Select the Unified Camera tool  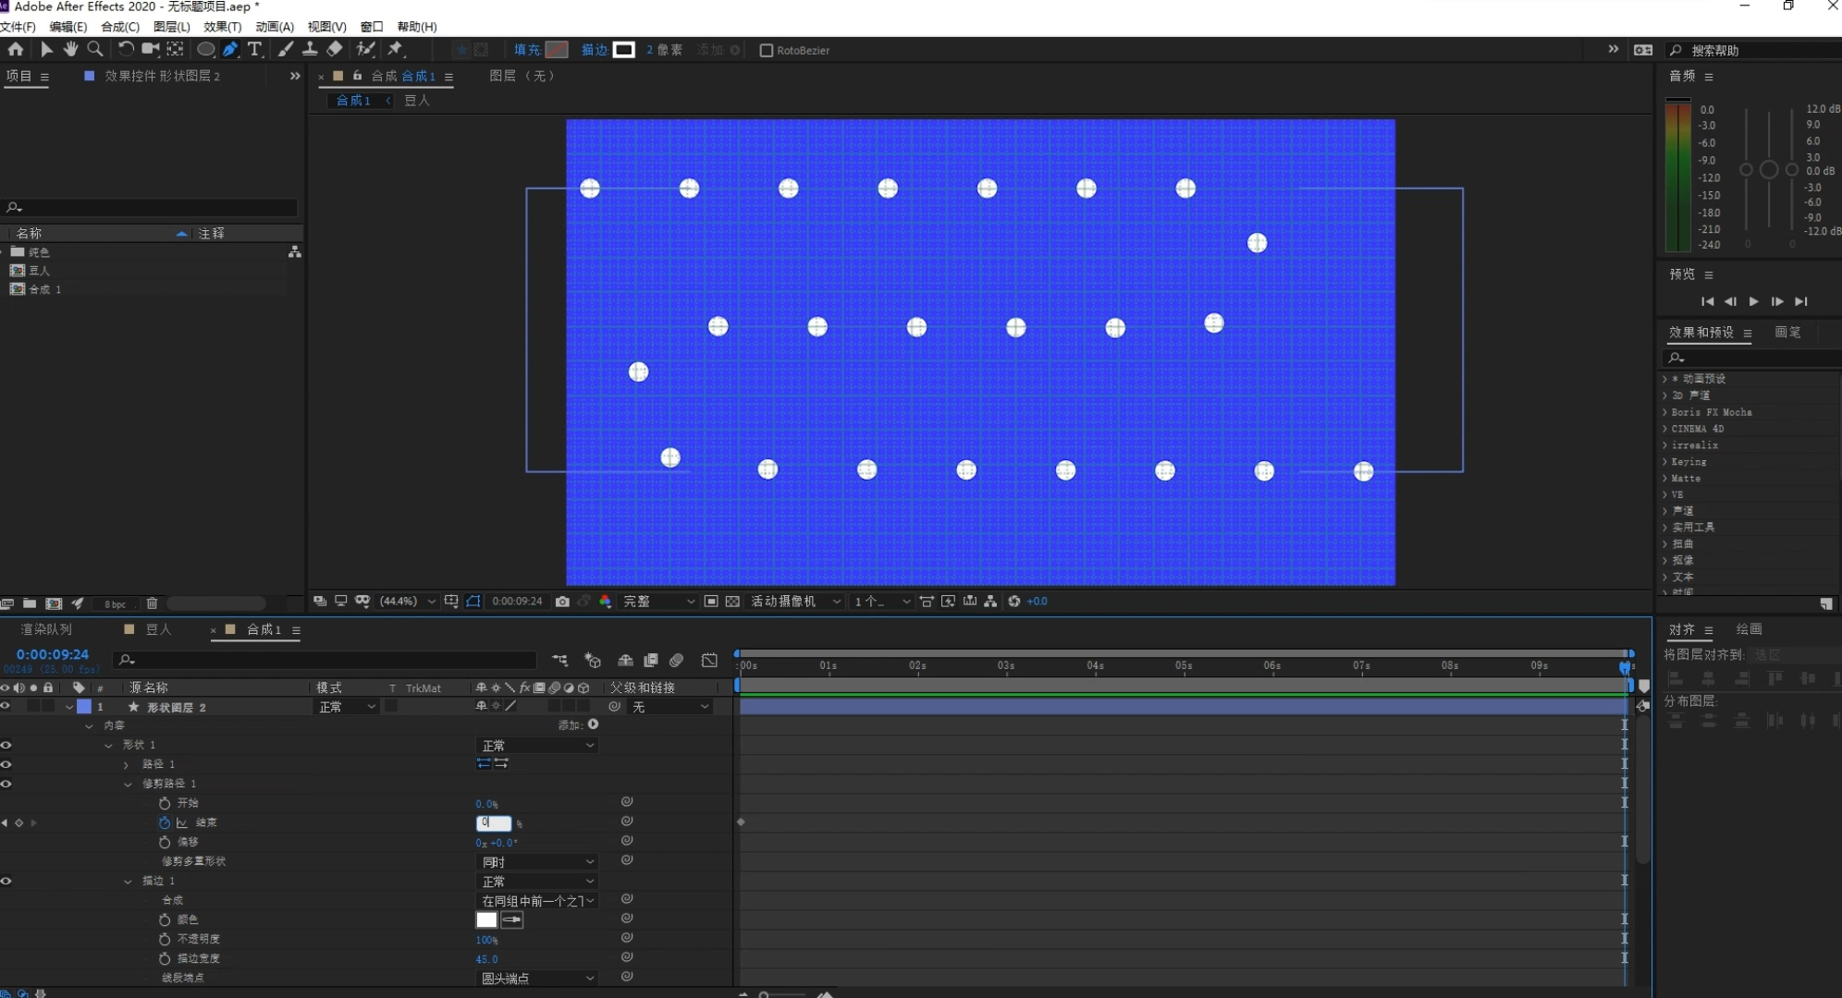coord(150,49)
